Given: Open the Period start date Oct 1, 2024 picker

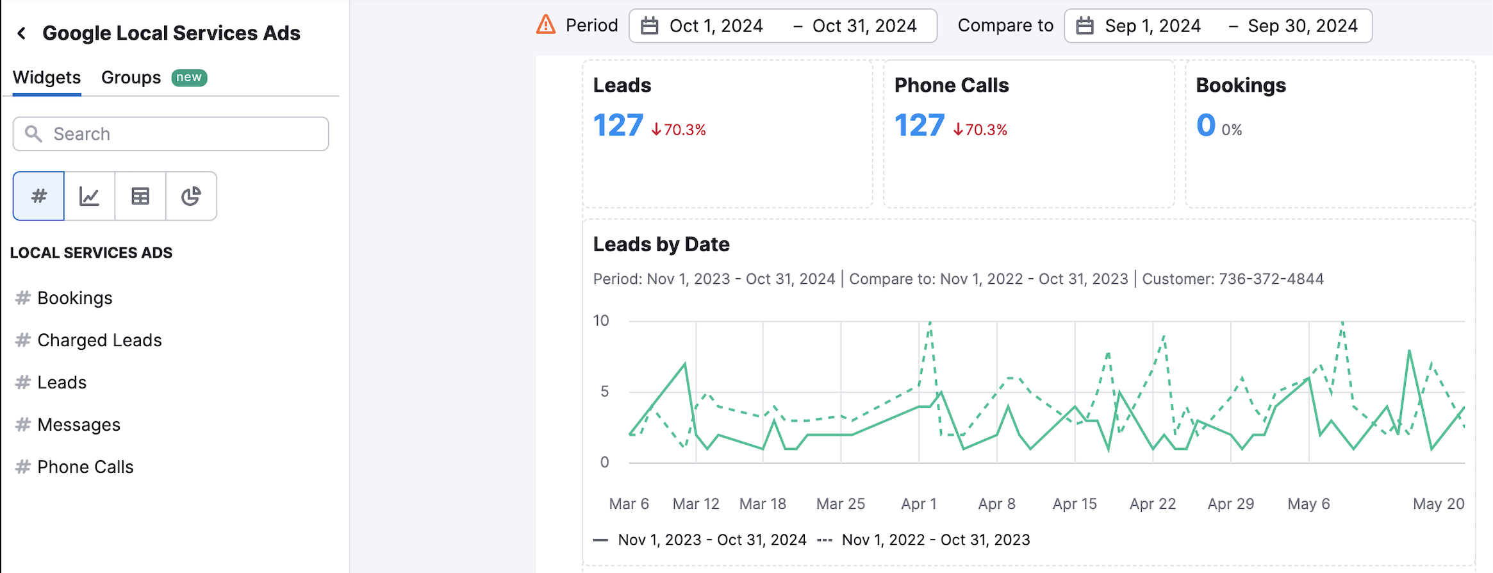Looking at the screenshot, I should tap(716, 25).
